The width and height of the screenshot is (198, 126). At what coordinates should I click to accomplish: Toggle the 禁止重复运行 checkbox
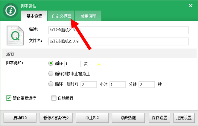(9, 98)
